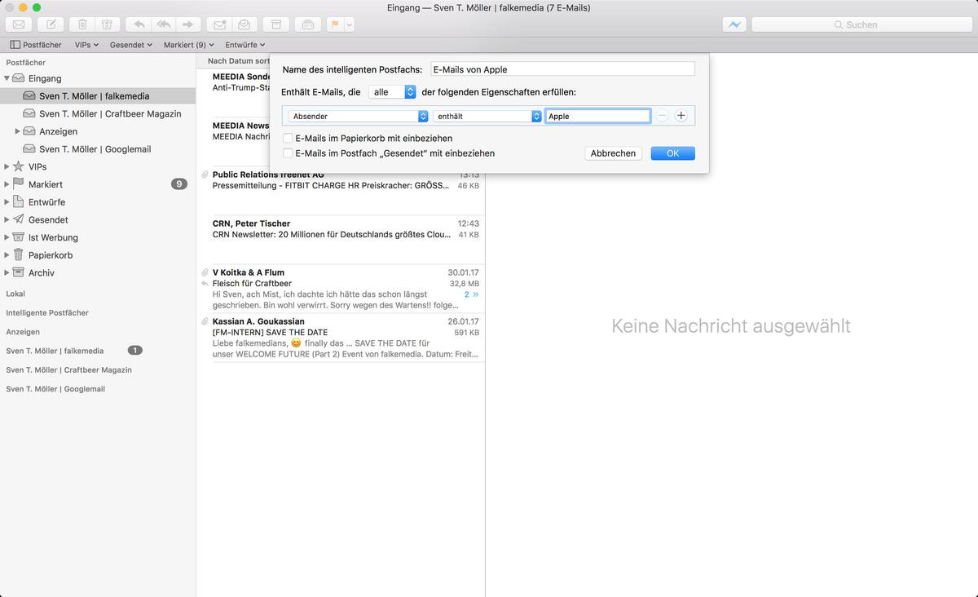Open the Gesendet favorites dropdown
978x597 pixels.
[131, 45]
